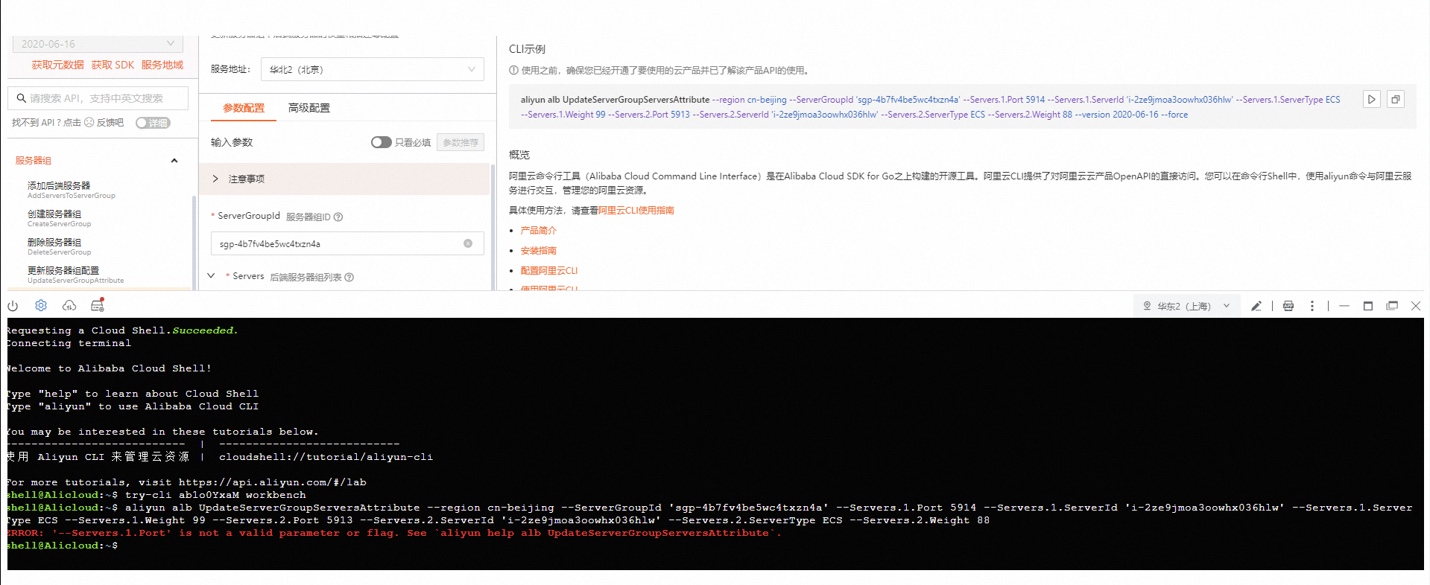Viewport: 1430px width, 585px height.
Task: Click the 概览 heading text
Action: coord(519,155)
